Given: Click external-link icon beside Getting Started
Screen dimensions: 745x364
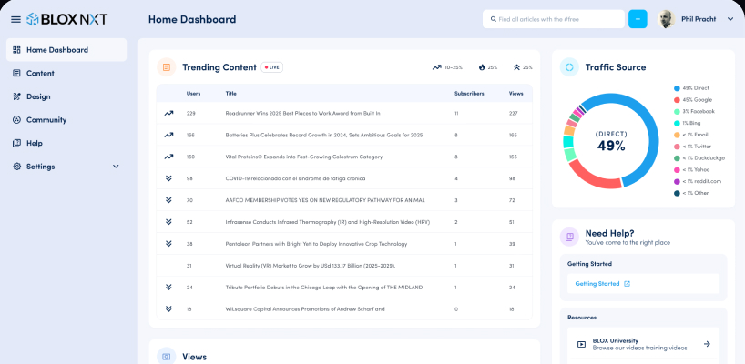Looking at the screenshot, I should pyautogui.click(x=627, y=284).
